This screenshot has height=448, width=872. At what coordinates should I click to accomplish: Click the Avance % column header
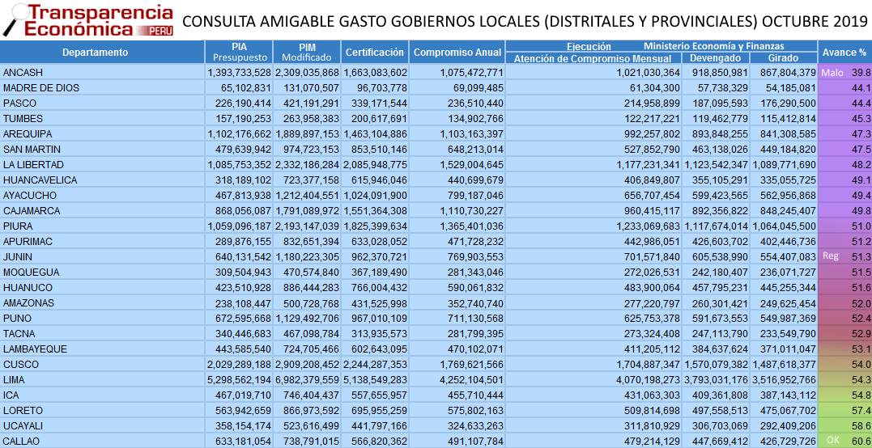(844, 53)
